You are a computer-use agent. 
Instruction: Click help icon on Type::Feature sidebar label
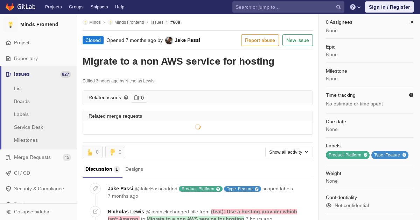tap(404, 155)
